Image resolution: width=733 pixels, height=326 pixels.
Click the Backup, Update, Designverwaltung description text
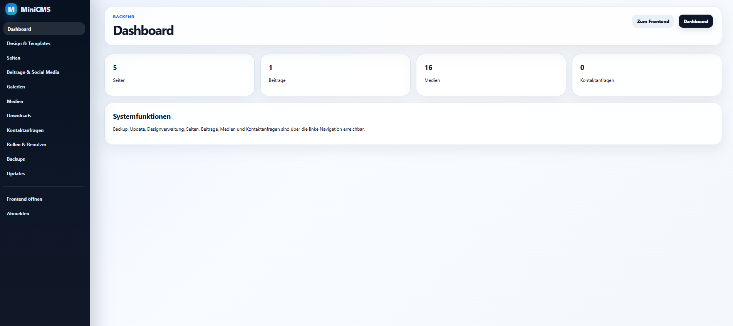(239, 129)
